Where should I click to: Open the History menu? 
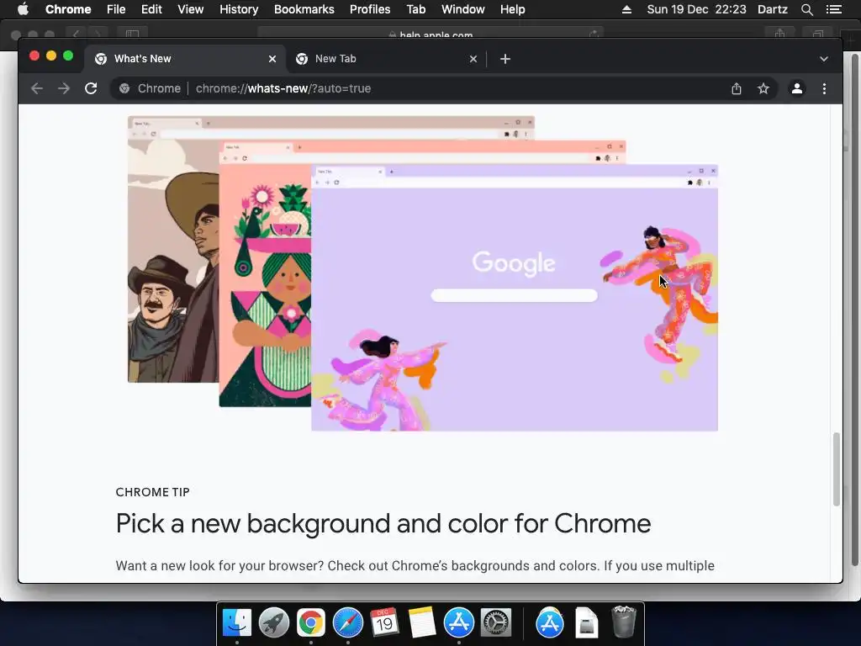239,9
